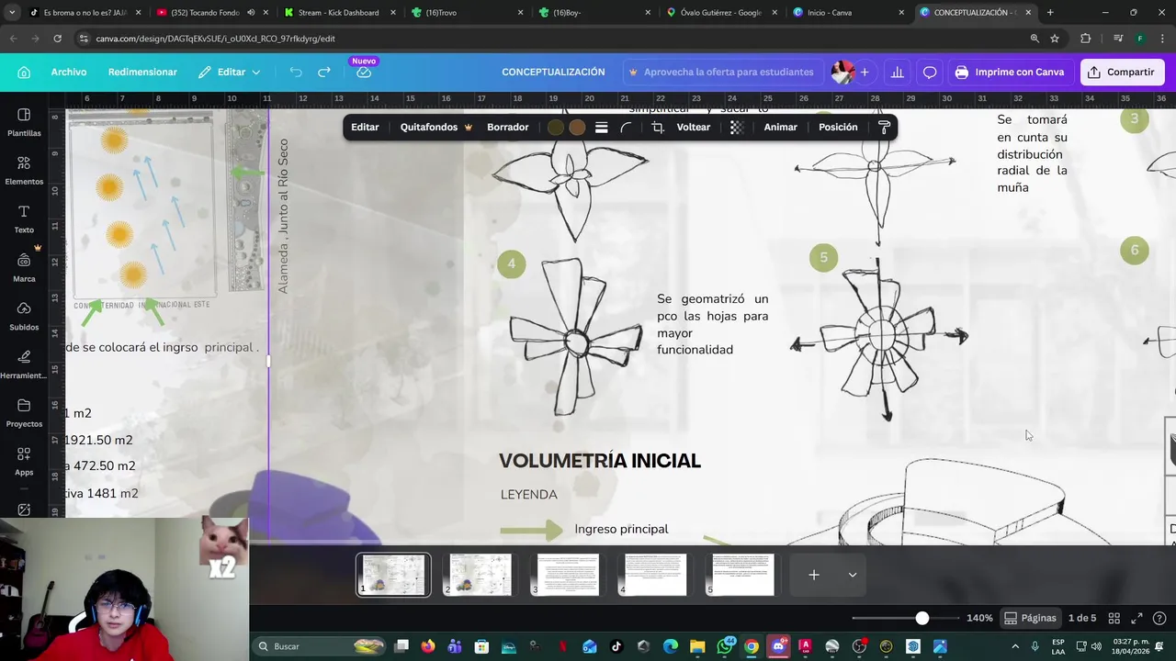1176x661 pixels.
Task: Select page 1 thumbnail
Action: tap(393, 575)
